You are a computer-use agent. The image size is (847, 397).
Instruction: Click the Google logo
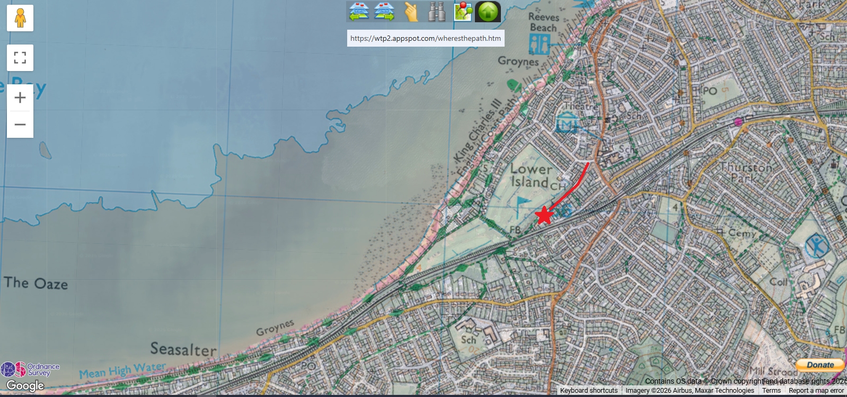coord(25,386)
